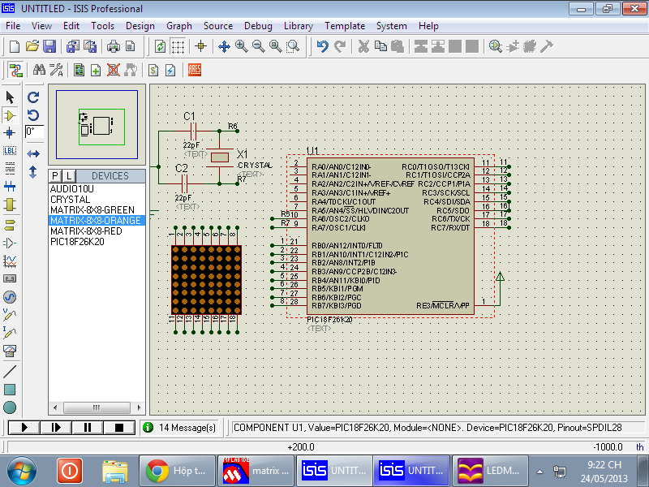649x487 pixels.
Task: Click the Save design floppy icon
Action: (x=49, y=46)
